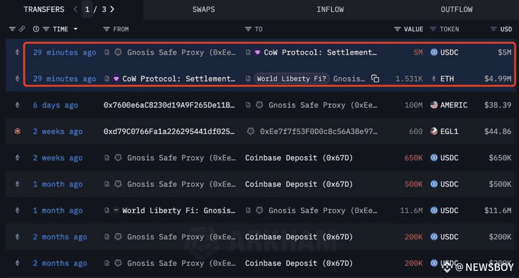Screen dimensions: 519x278
Task: Select the page number field showing 1
Action: (87, 9)
